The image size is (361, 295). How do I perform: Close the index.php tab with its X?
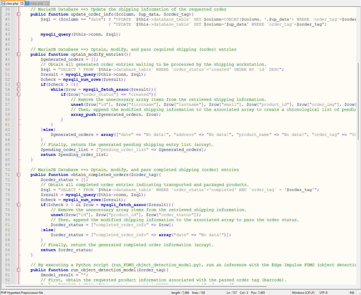[47, 4]
